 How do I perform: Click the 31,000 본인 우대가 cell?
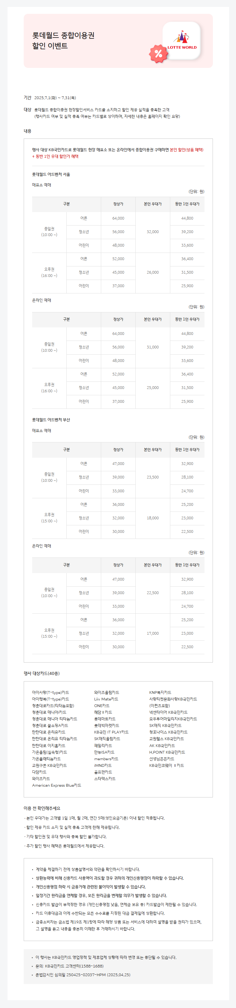[x=153, y=347]
